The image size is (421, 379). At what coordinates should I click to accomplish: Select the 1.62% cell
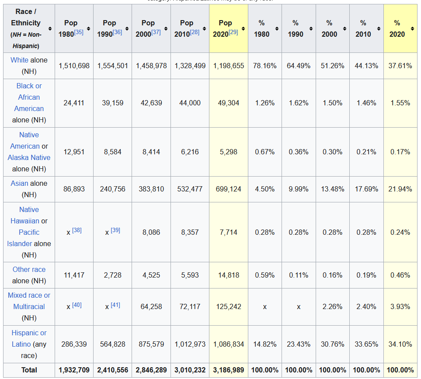[299, 103]
